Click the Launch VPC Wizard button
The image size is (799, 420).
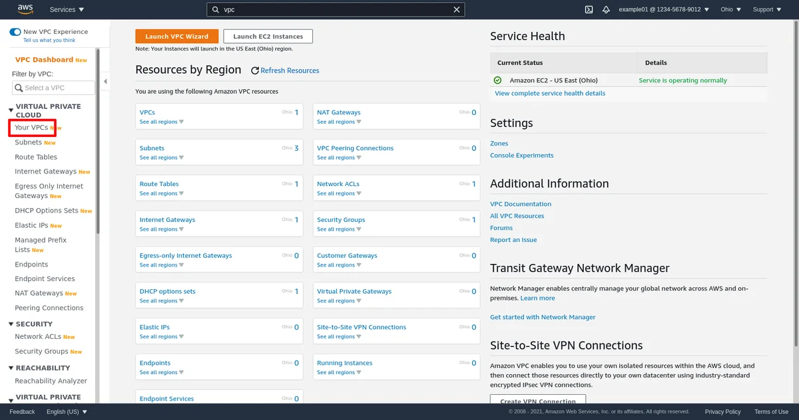[176, 36]
